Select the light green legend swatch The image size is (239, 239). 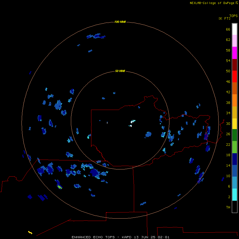pos(234,147)
